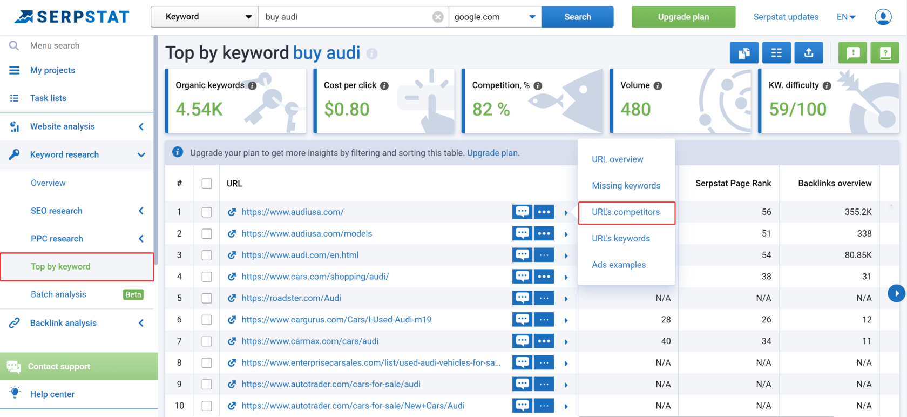Open the google.com database dropdown
Viewport: 907px width, 417px height.
[495, 17]
